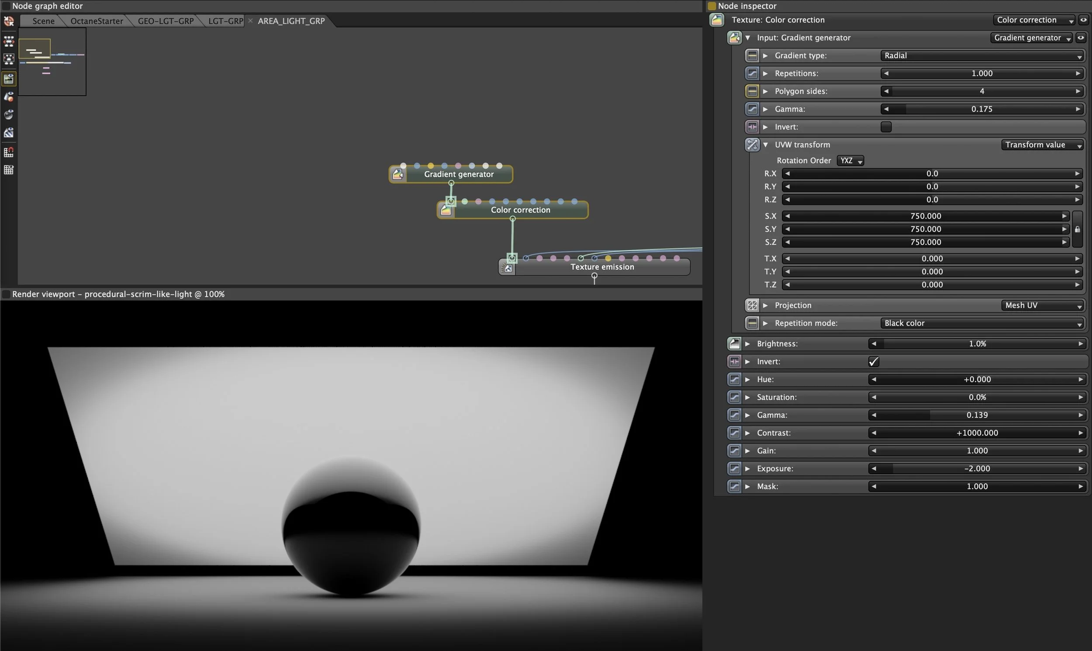
Task: Switch to the GEO-LGT-GRP tab
Action: click(x=166, y=21)
